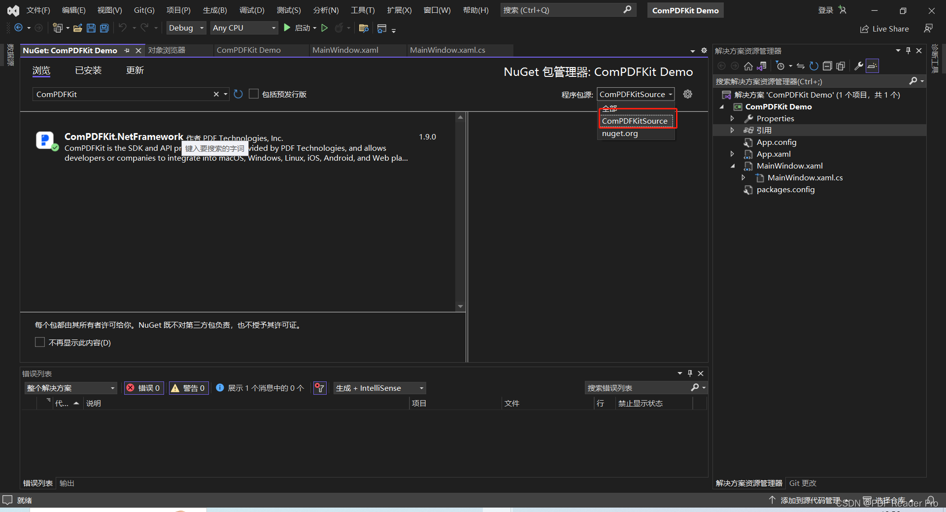Clear the ComPDFKit search text
This screenshot has width=946, height=512.
(216, 94)
